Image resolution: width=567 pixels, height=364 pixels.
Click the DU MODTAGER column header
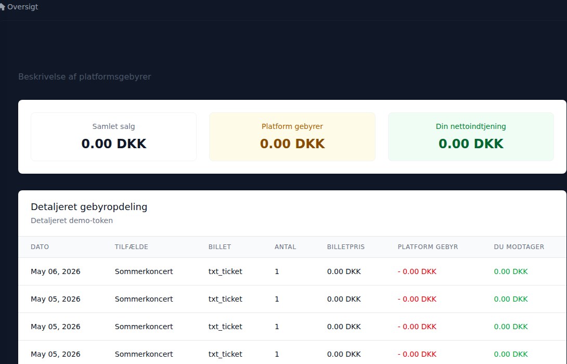tap(519, 247)
